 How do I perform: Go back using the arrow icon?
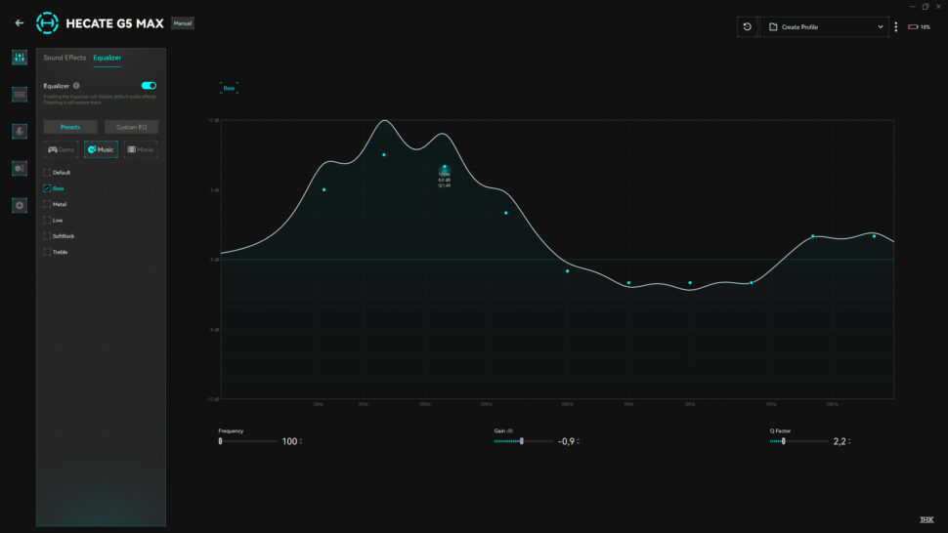tap(20, 22)
